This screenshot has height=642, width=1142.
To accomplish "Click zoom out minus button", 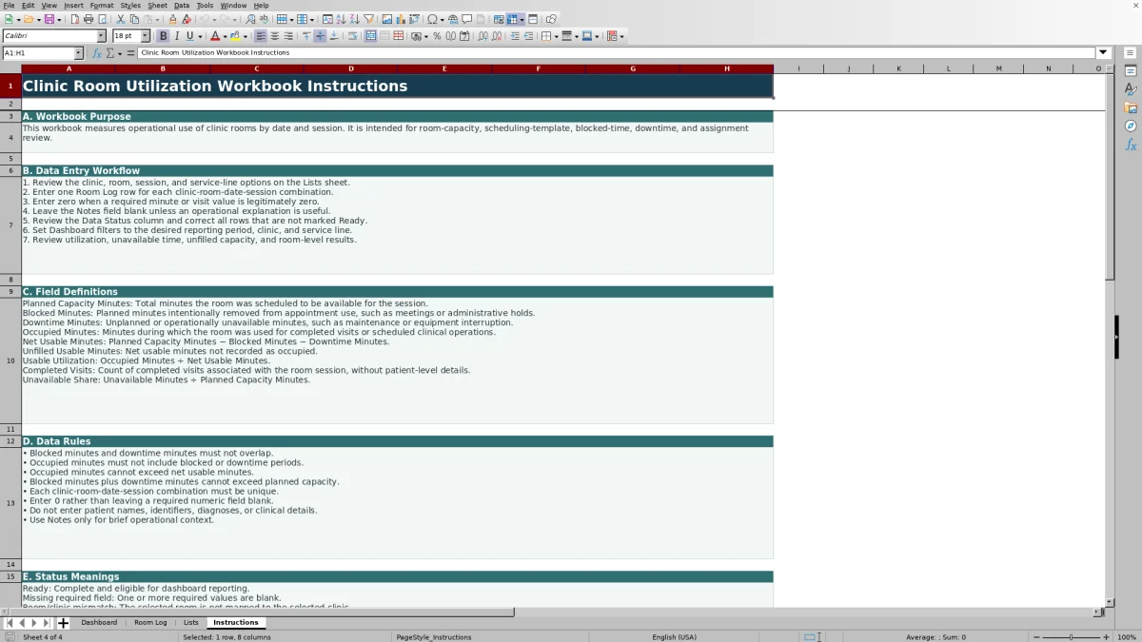I will [1036, 637].
